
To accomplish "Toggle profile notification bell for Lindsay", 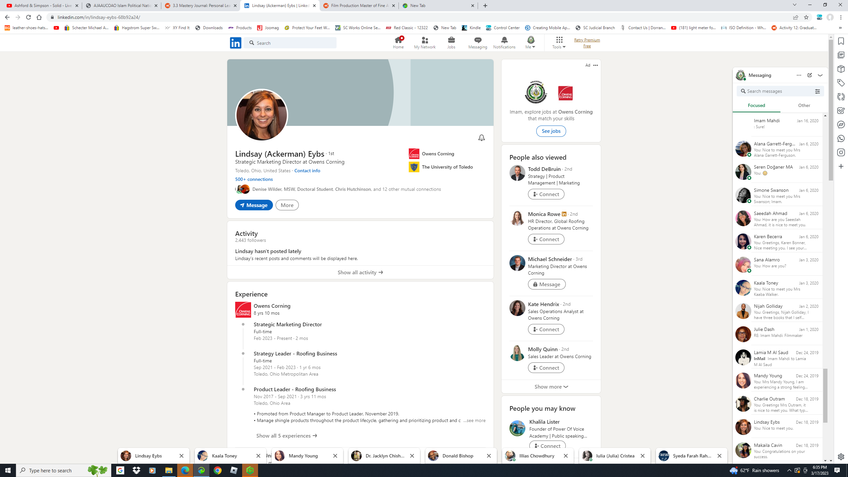I will click(x=481, y=138).
